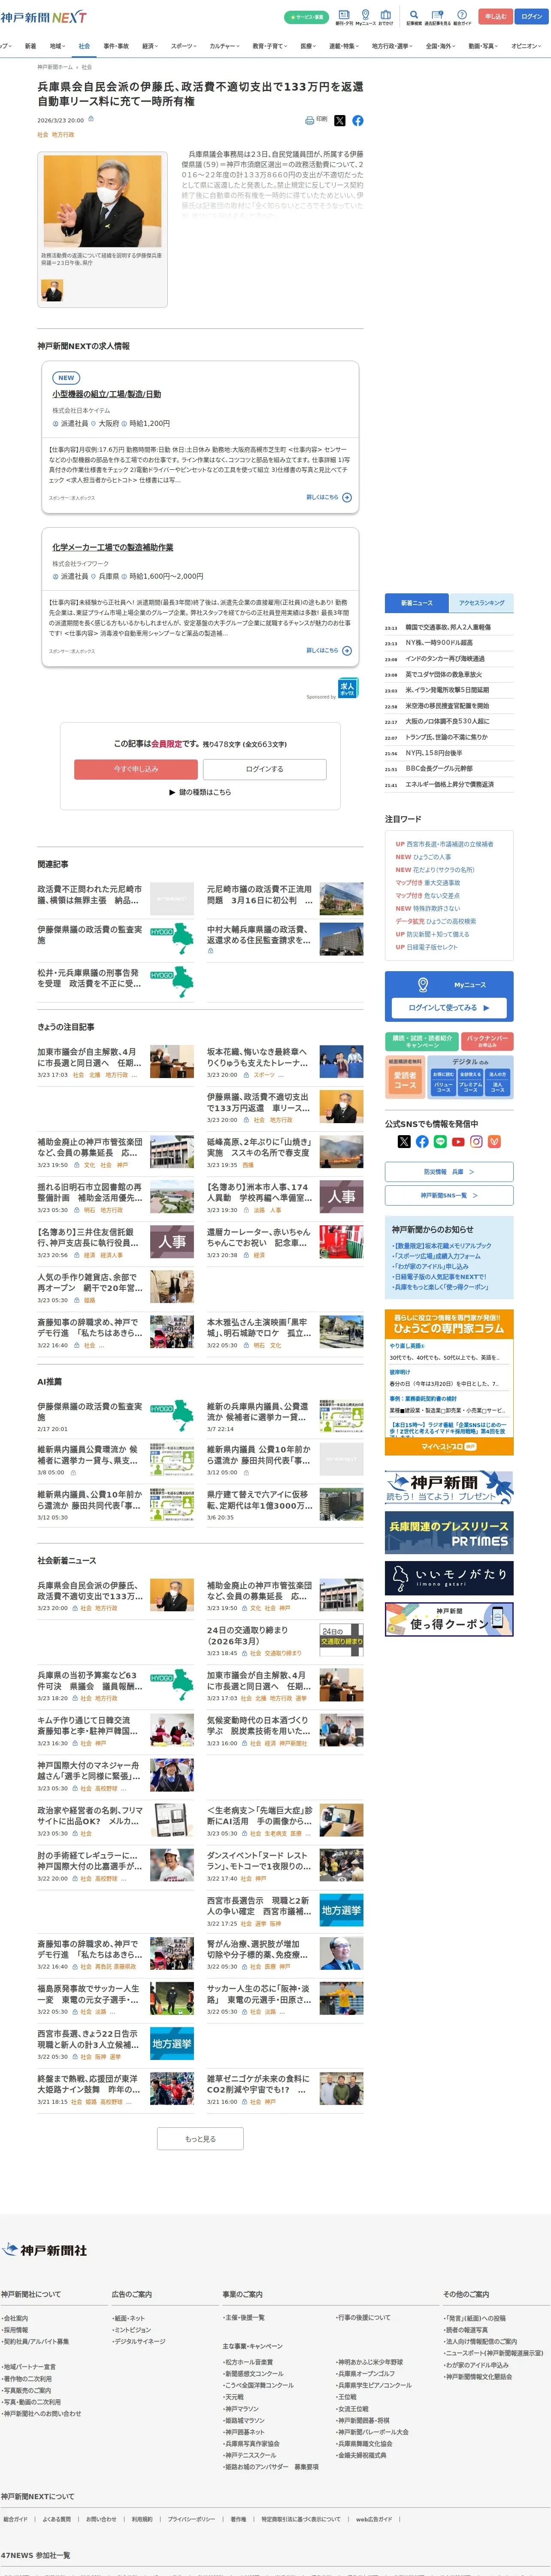This screenshot has width=551, height=2576.
Task: Open keyword ひょうごの高校検索
Action: coord(451,921)
